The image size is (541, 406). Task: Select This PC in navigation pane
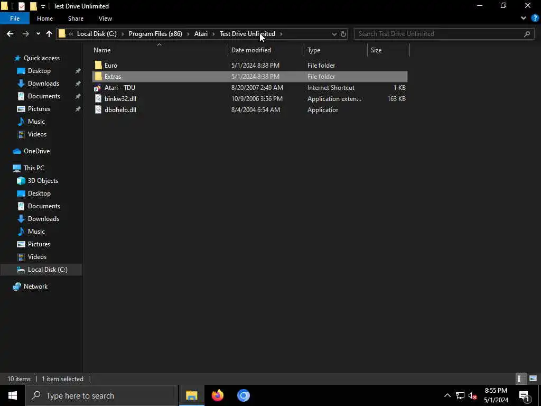pos(34,168)
